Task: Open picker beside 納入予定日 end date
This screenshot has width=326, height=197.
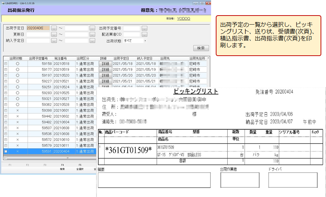Action: tap(92, 40)
